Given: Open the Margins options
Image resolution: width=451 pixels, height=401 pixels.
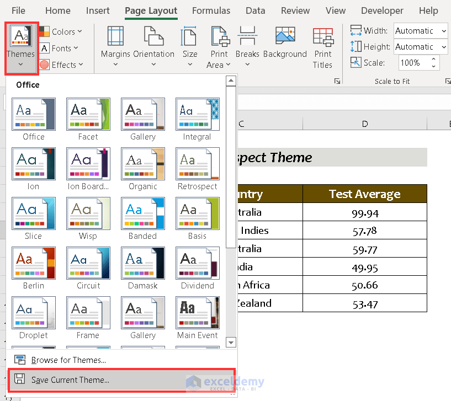Looking at the screenshot, I should pyautogui.click(x=115, y=47).
